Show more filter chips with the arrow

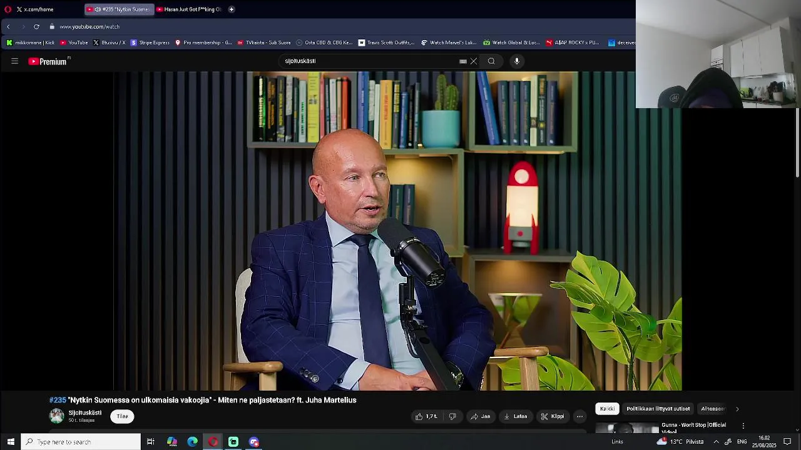pos(737,409)
